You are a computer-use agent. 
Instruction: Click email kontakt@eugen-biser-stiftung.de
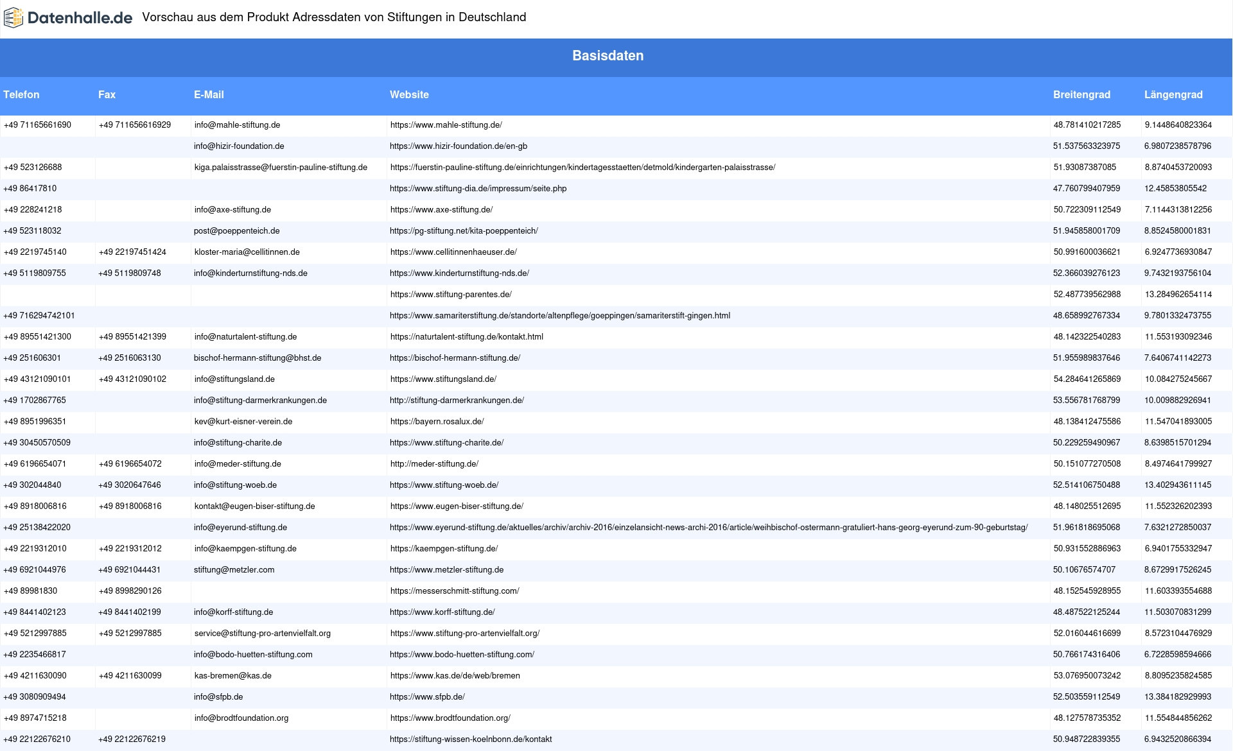point(255,506)
